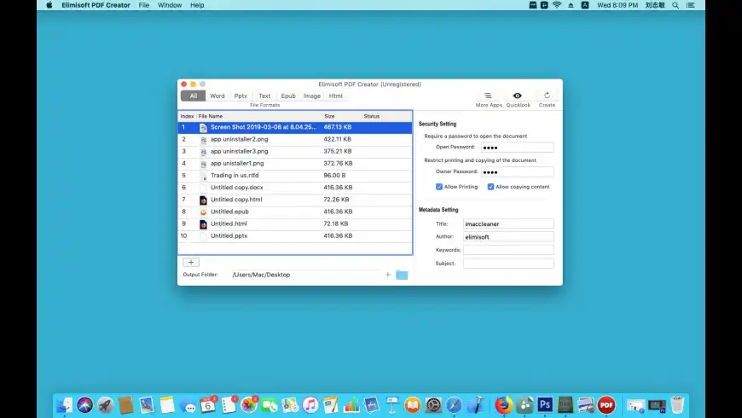Open red PDF Creator icon in the dock

(x=606, y=405)
